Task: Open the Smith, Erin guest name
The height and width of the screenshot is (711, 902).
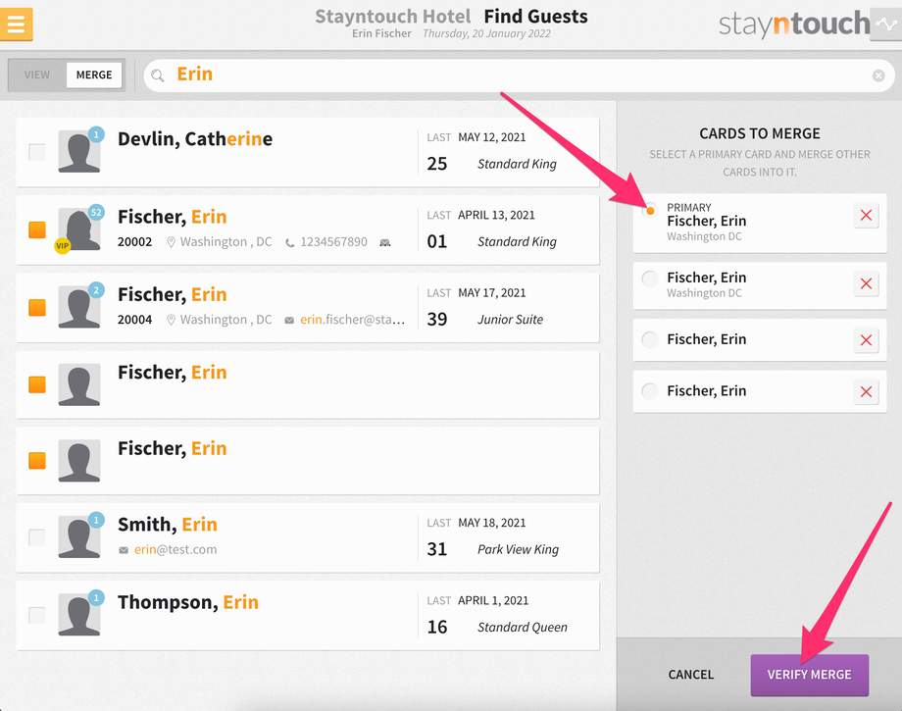Action: (168, 525)
